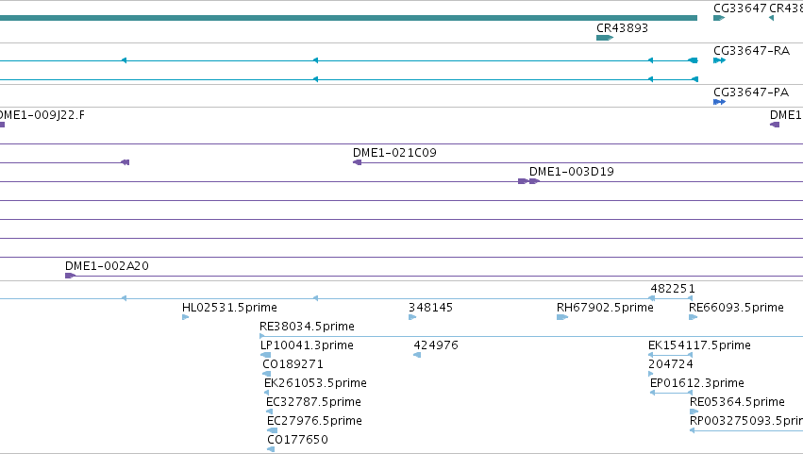
Task: Click the CR43893 gene label
Action: pyautogui.click(x=622, y=28)
